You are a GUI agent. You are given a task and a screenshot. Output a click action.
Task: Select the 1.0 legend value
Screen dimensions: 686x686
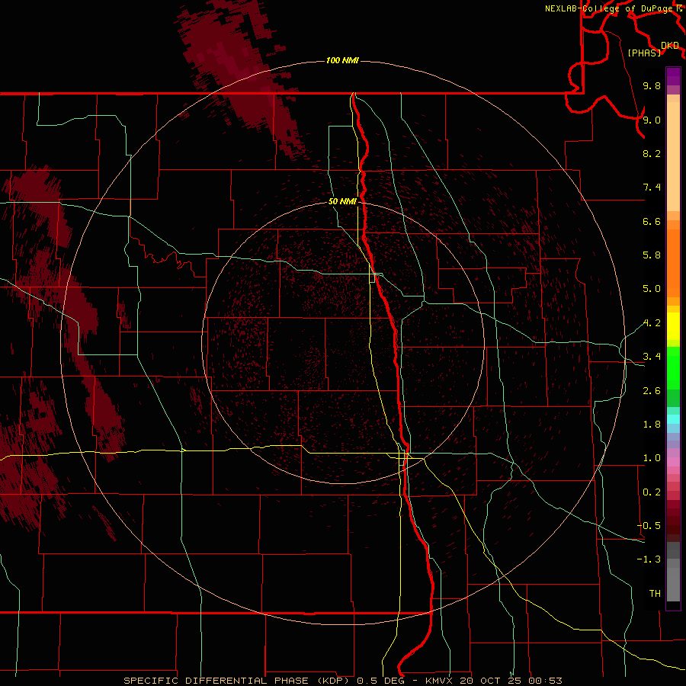pos(652,458)
